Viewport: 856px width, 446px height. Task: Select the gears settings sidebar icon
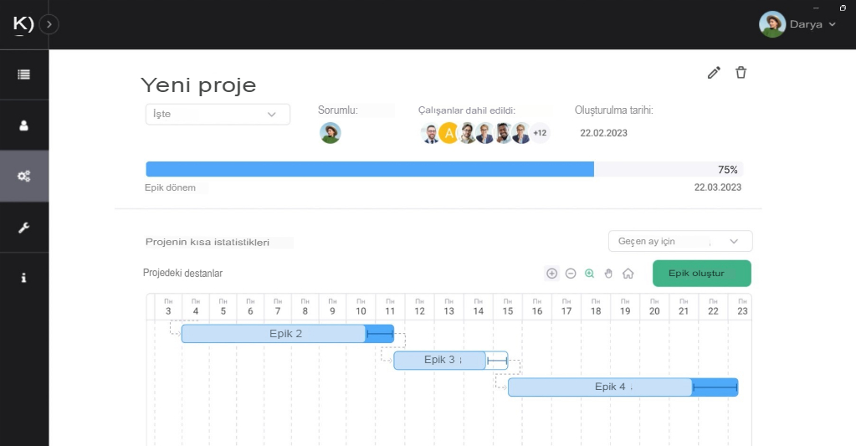(24, 177)
